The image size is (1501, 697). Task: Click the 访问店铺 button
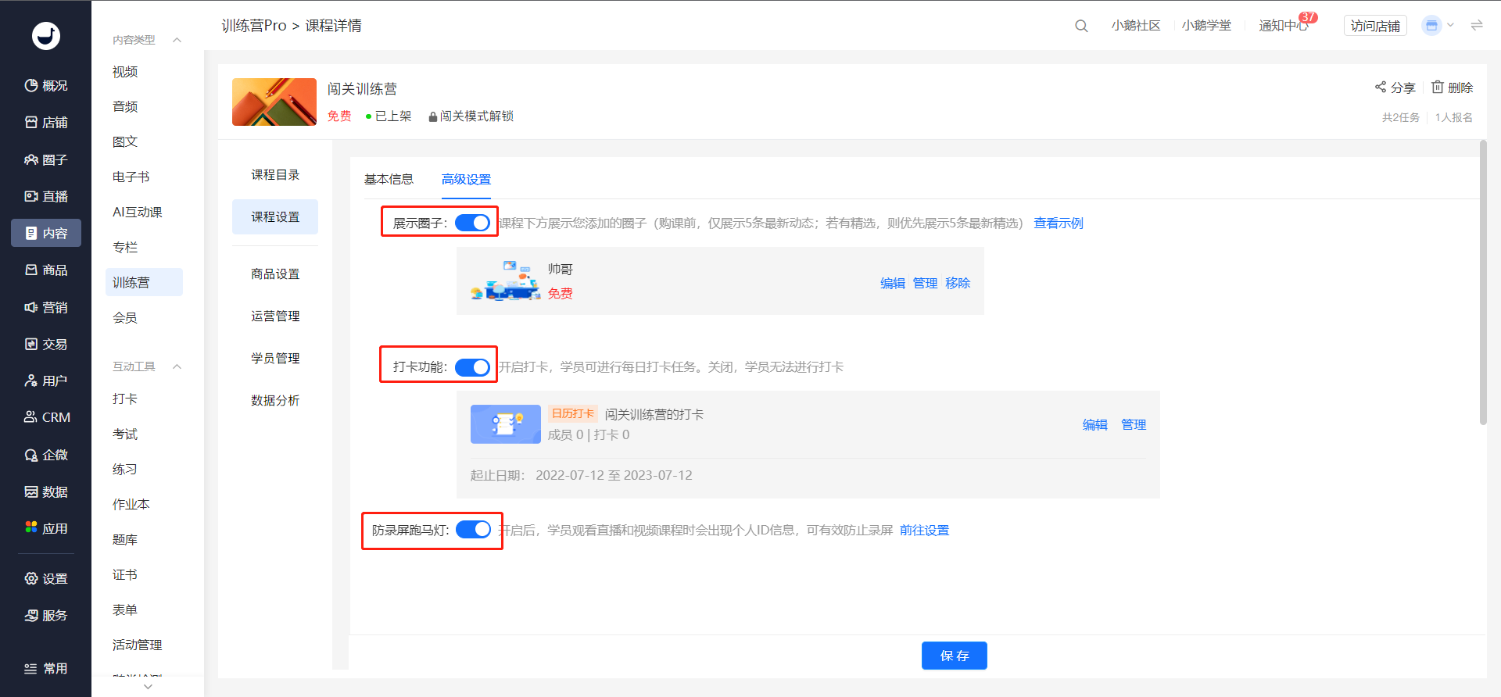point(1375,26)
